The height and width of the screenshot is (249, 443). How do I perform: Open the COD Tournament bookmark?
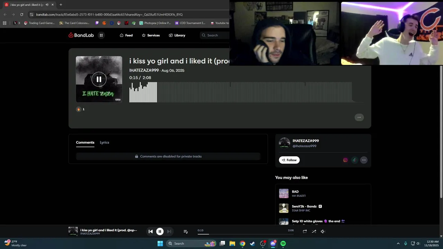click(x=190, y=23)
